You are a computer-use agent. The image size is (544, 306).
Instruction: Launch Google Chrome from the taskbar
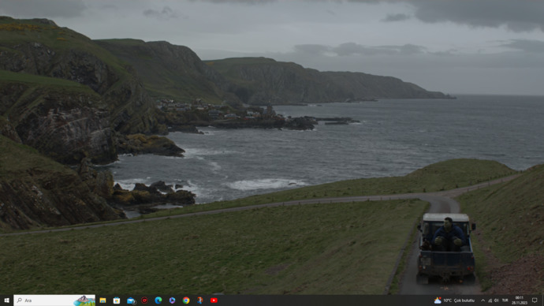(x=186, y=300)
